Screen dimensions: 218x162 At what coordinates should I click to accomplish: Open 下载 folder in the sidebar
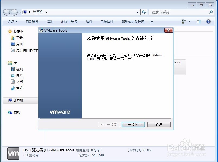19,38
